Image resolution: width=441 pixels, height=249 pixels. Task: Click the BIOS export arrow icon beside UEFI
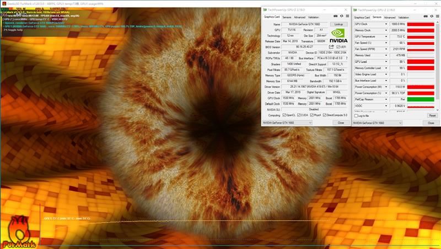pos(331,47)
